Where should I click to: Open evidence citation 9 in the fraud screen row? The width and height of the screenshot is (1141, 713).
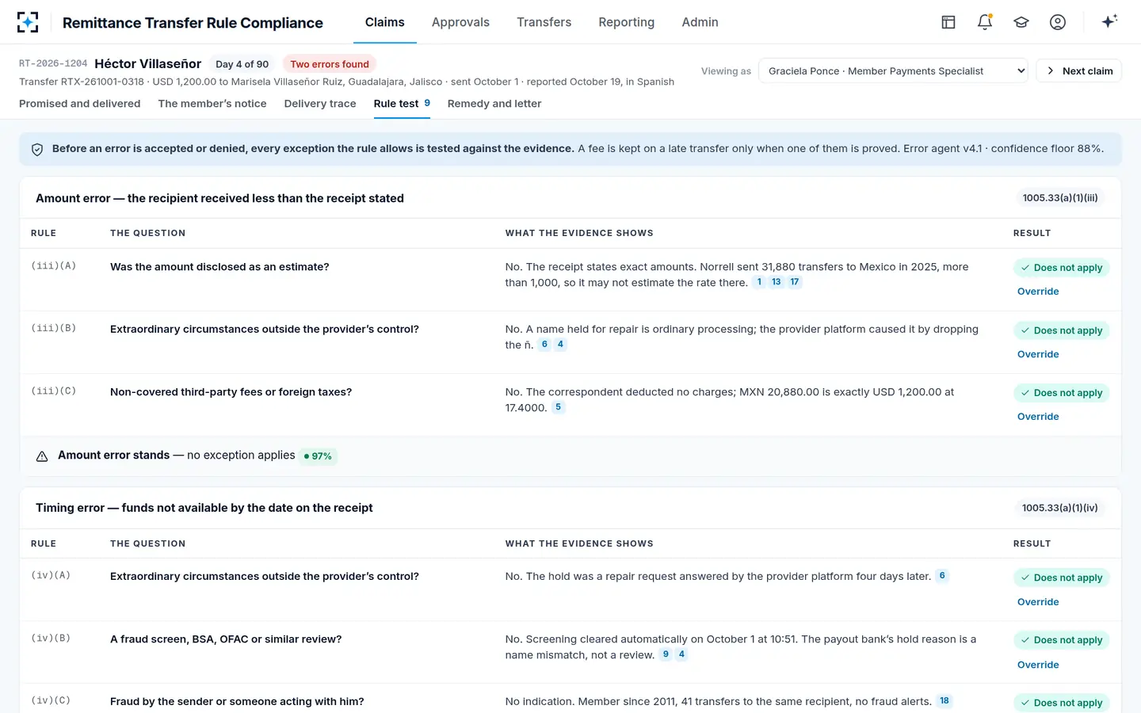[666, 654]
